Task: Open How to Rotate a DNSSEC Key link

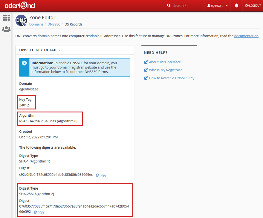Action: click(172, 78)
